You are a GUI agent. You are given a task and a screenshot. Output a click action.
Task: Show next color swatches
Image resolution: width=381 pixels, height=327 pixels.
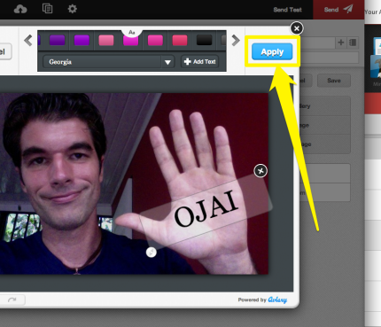(236, 41)
